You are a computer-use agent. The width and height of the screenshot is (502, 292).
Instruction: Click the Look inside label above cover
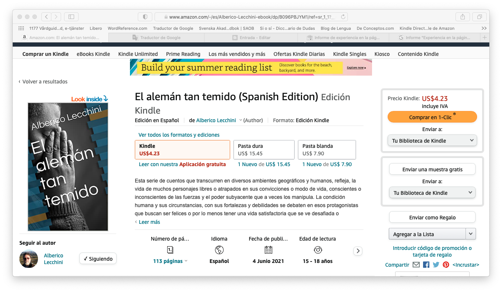pos(90,99)
